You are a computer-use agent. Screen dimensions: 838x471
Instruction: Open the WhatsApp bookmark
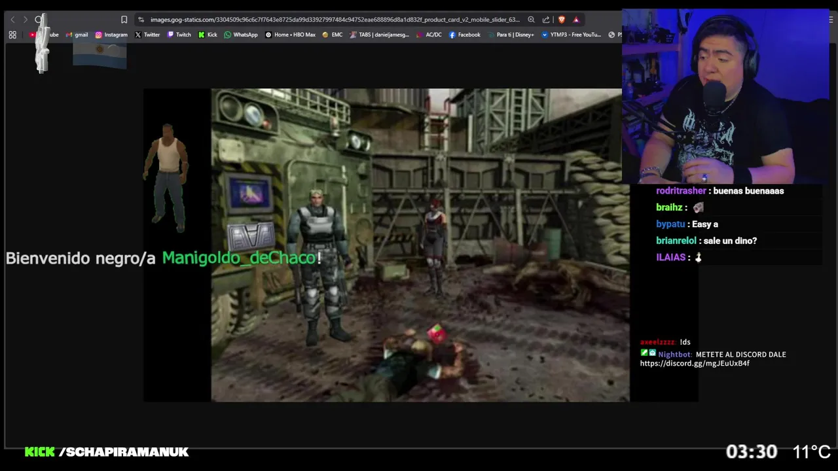(x=241, y=35)
